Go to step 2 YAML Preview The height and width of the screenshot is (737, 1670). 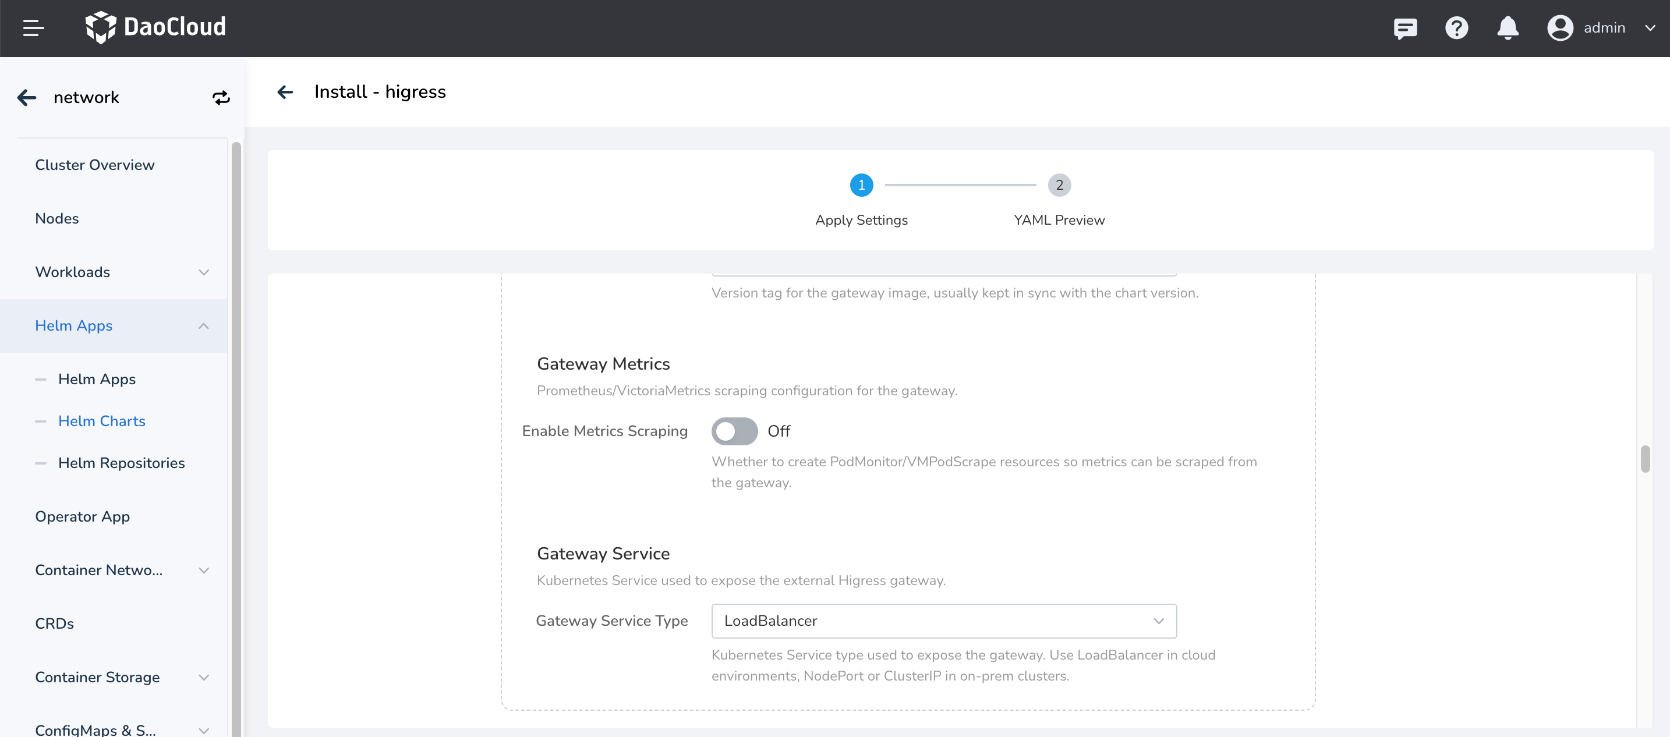(x=1059, y=185)
